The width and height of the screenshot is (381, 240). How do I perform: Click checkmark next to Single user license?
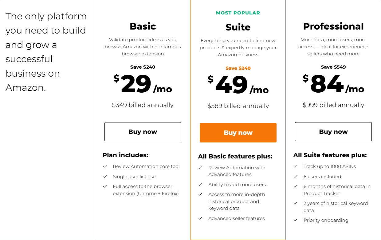pos(105,177)
